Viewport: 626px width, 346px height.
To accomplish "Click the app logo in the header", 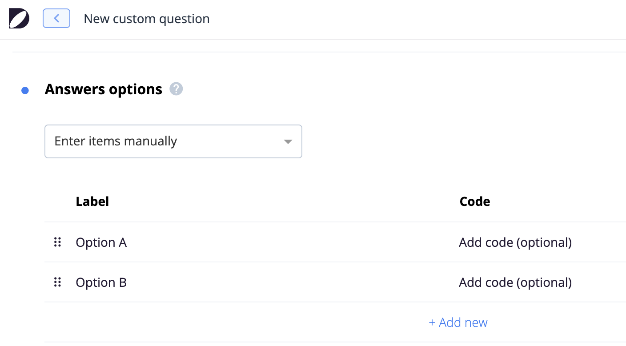I will point(19,19).
